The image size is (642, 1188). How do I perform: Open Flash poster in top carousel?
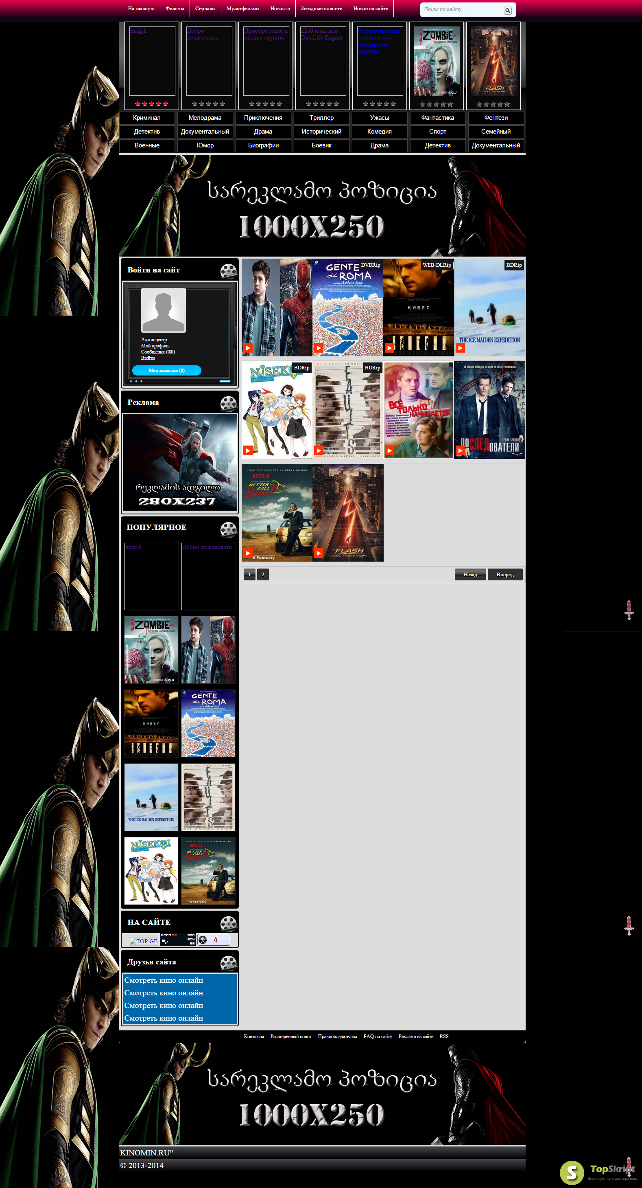tap(494, 61)
